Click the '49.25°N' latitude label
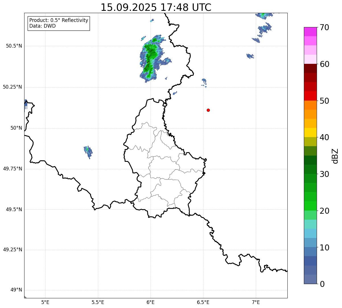The width and height of the screenshot is (342, 308). pyautogui.click(x=13, y=250)
